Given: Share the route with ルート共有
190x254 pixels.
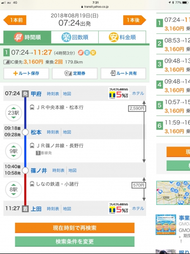Looking at the screenshot, I should (x=123, y=73).
